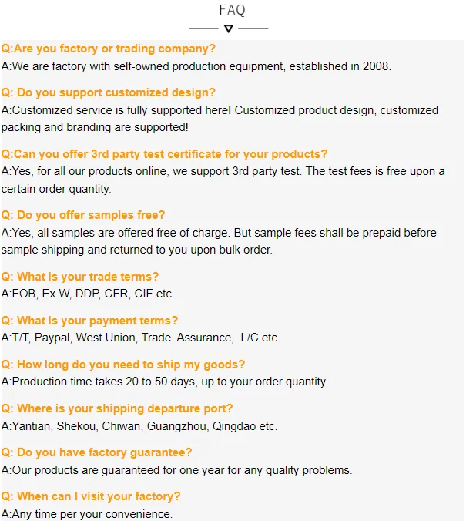Click the answer mentioning established in 2008
Screen dimensions: 466x521
click(196, 66)
